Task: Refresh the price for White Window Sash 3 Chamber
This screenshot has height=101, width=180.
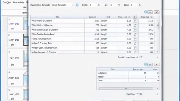Action: tap(135, 30)
